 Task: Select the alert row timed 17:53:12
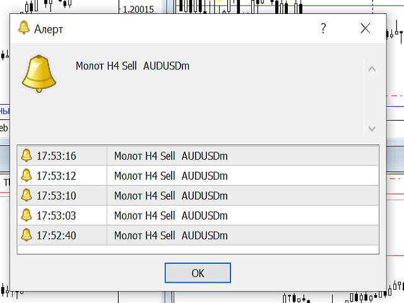click(x=198, y=175)
